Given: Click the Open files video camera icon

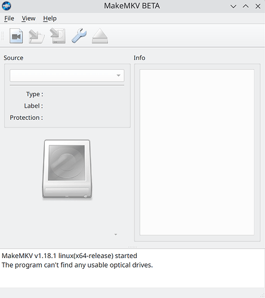Looking at the screenshot, I should pos(16,36).
